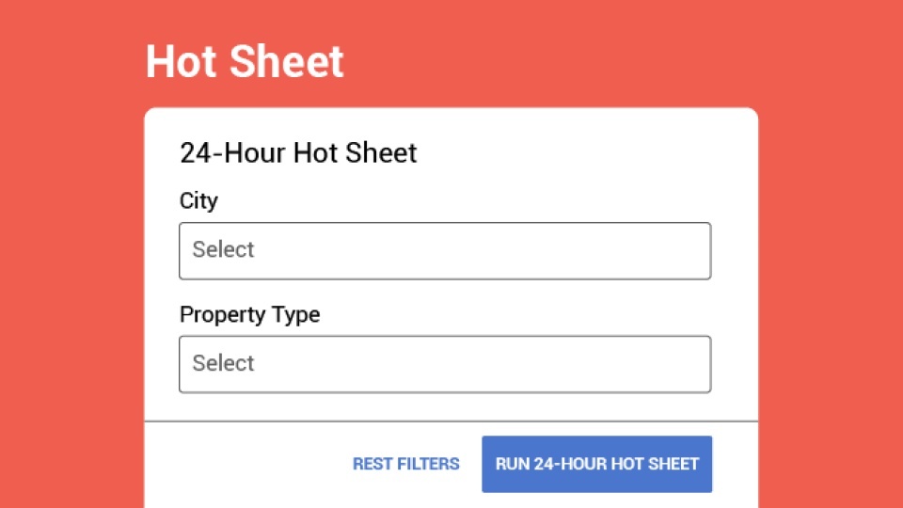Click the Property Type field label
The width and height of the screenshot is (903, 508).
pos(249,315)
